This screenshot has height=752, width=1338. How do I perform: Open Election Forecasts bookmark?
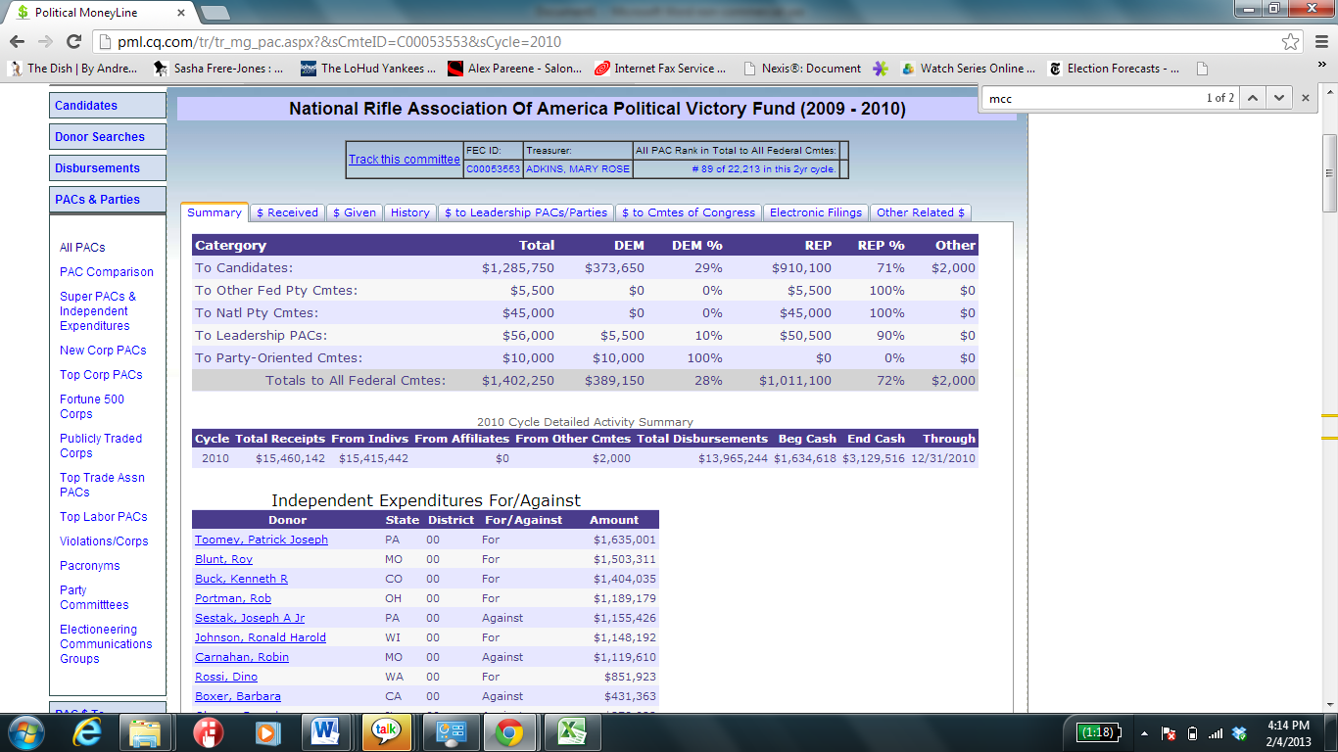[1114, 69]
